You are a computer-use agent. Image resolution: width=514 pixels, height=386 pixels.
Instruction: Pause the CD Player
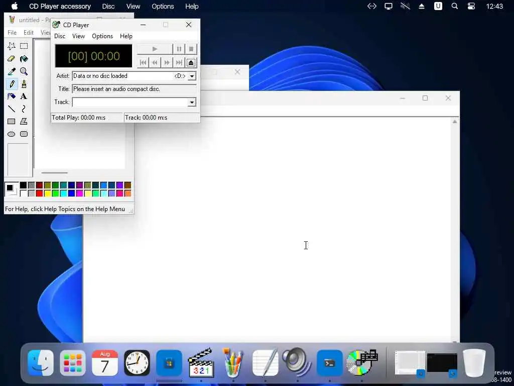tap(179, 49)
